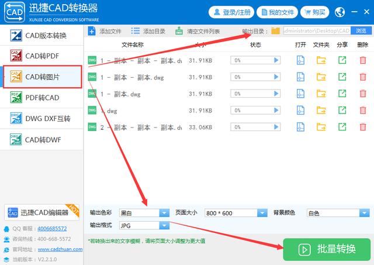Image resolution: width=374 pixels, height=265 pixels.
Task: Open file icon for '2 - 副本 - 副本 - 副本' row
Action: (300, 127)
